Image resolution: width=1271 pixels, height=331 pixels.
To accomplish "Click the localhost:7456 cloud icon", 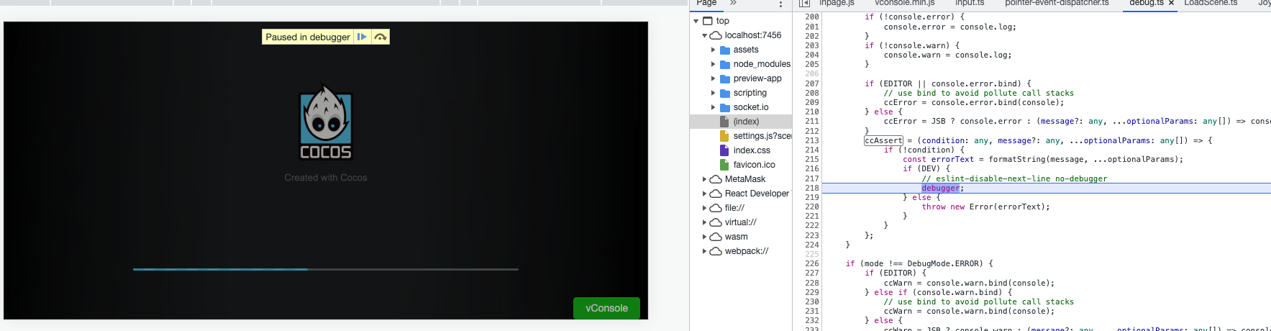I will [x=716, y=35].
